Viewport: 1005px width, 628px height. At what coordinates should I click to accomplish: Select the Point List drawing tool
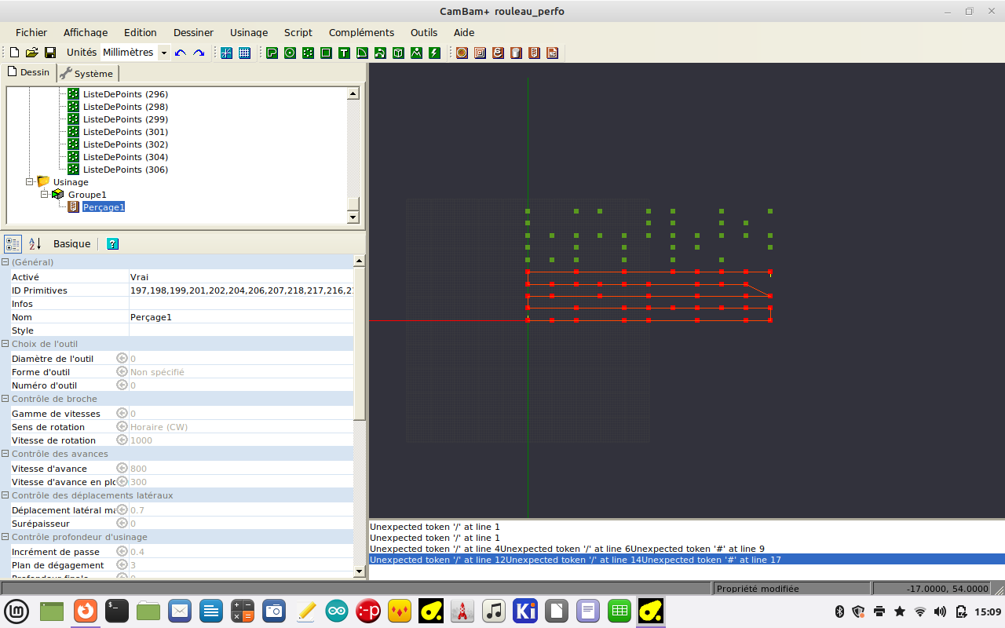point(308,53)
